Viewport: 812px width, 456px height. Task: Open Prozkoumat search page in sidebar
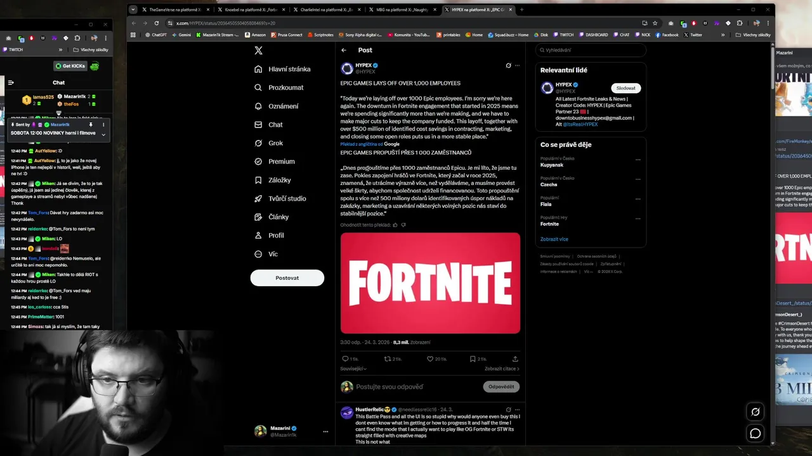pos(278,87)
